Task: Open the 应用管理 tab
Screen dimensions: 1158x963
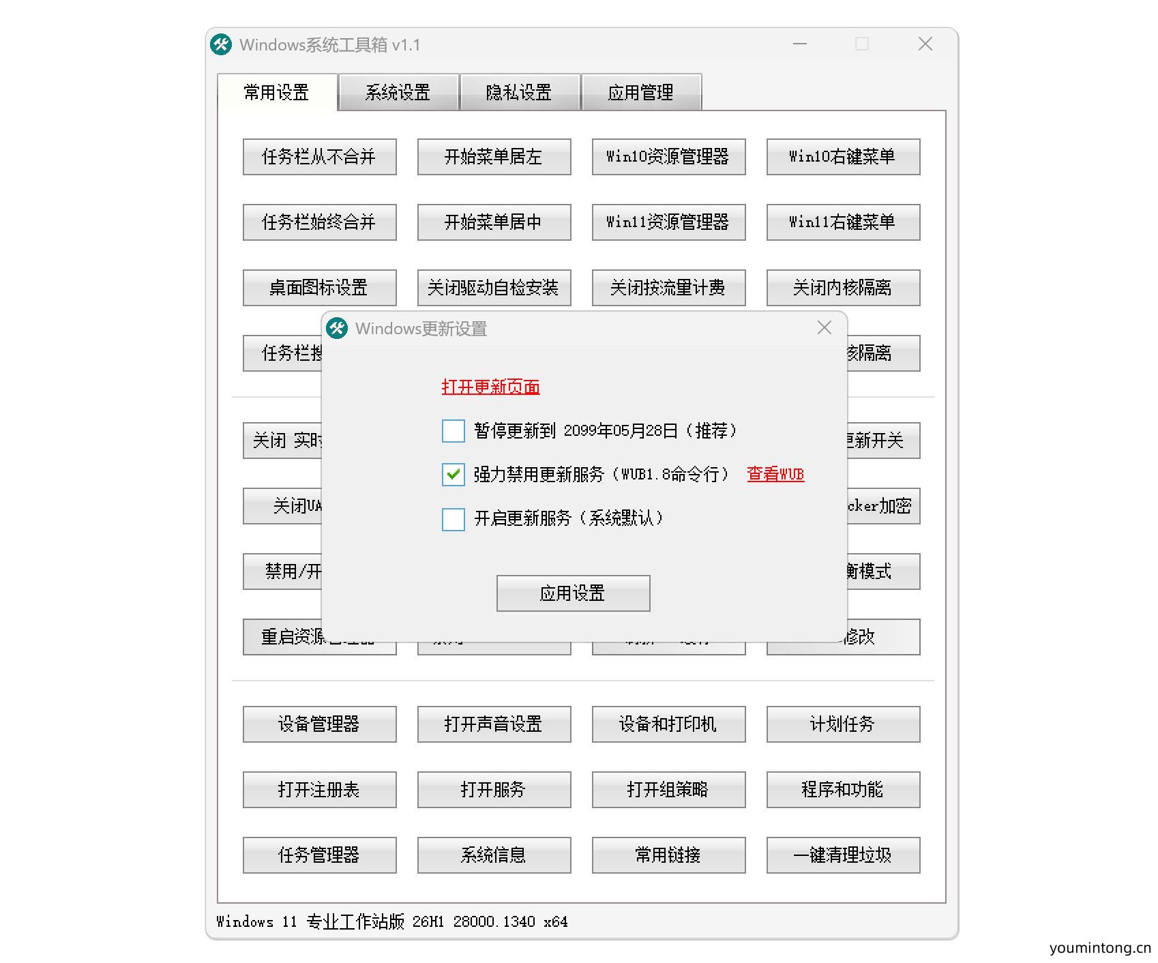Action: (641, 93)
